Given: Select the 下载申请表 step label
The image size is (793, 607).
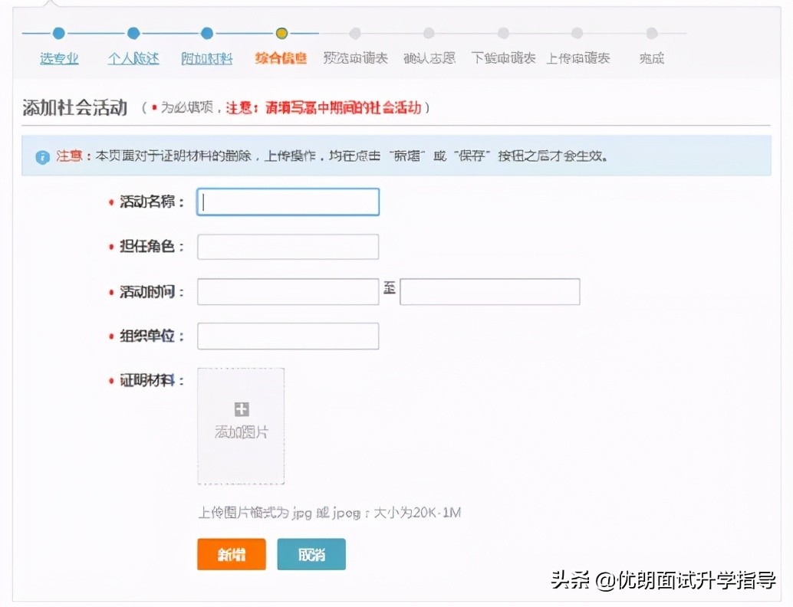Looking at the screenshot, I should tap(503, 58).
